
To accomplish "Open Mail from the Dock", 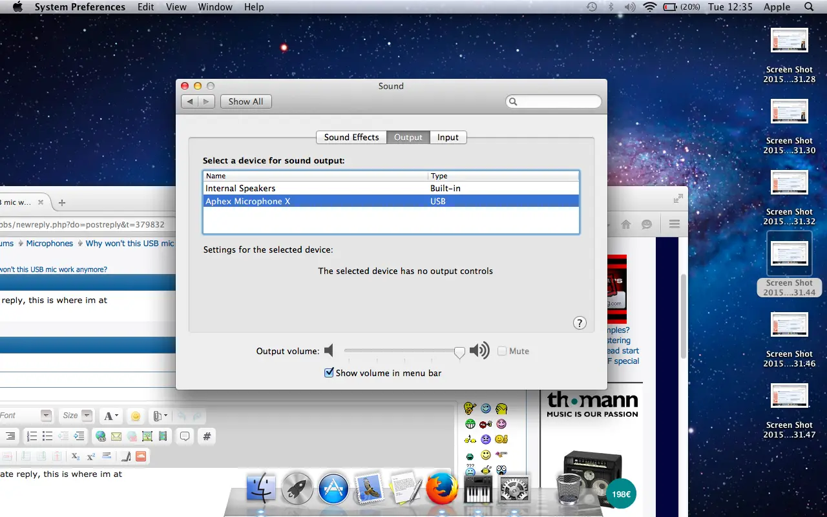I will pos(370,488).
